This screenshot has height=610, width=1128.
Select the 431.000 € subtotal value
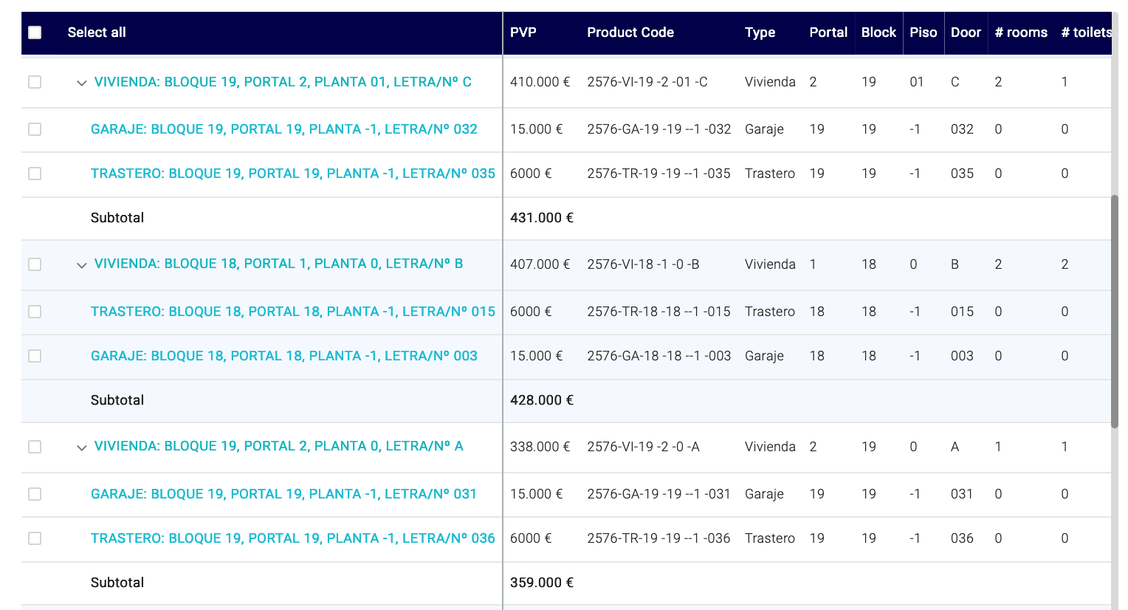coord(542,218)
